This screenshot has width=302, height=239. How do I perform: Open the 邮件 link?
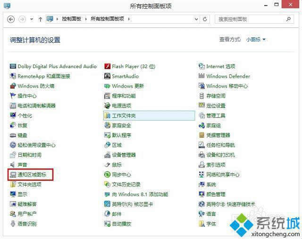(117, 214)
